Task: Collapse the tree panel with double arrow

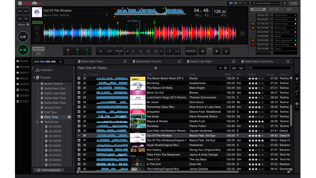Action: point(33,68)
